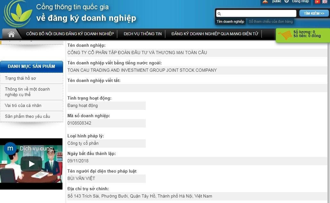Open Công bố nội dung đăng ký doanh nghiệp menu

(x=70, y=34)
